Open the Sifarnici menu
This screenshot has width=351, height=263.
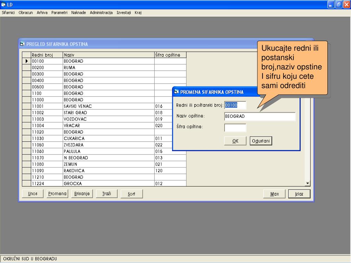tap(8, 13)
